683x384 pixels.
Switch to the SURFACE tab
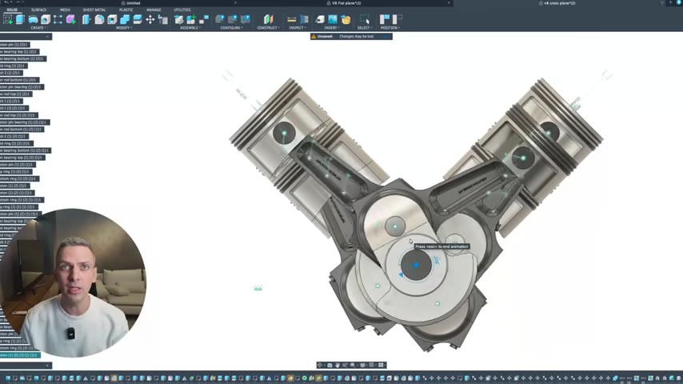tap(38, 10)
